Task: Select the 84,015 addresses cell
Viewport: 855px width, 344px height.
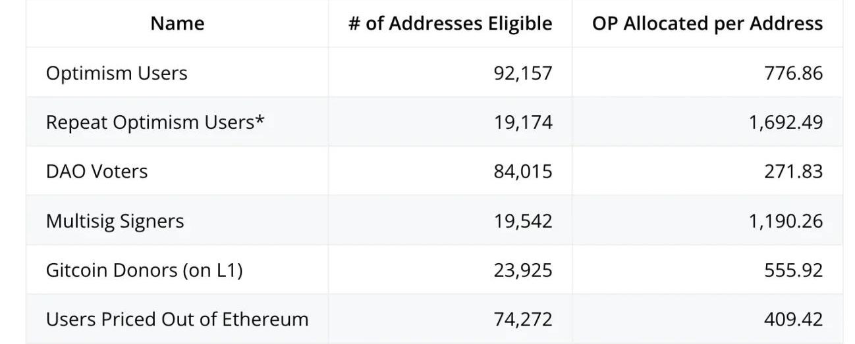Action: tap(523, 172)
